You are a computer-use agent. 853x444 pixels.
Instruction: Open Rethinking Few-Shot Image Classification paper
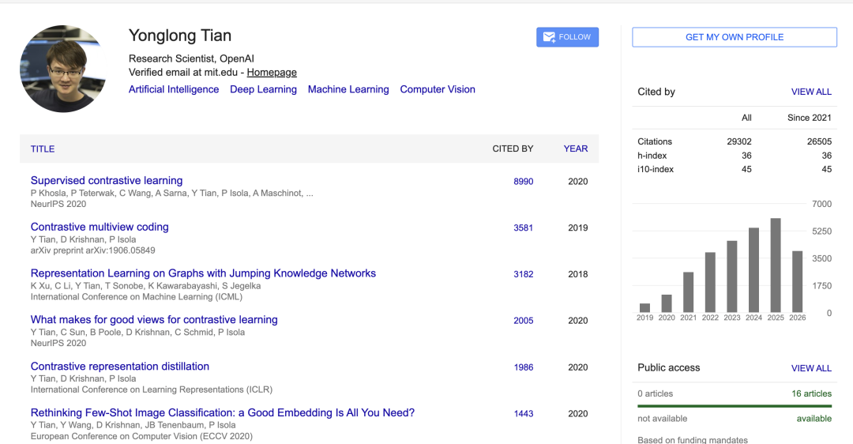click(x=223, y=412)
